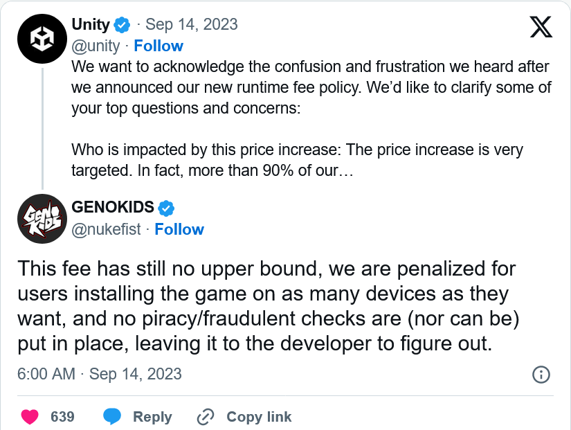The image size is (571, 430).
Task: Click the blue reply bubble icon
Action: (112, 417)
